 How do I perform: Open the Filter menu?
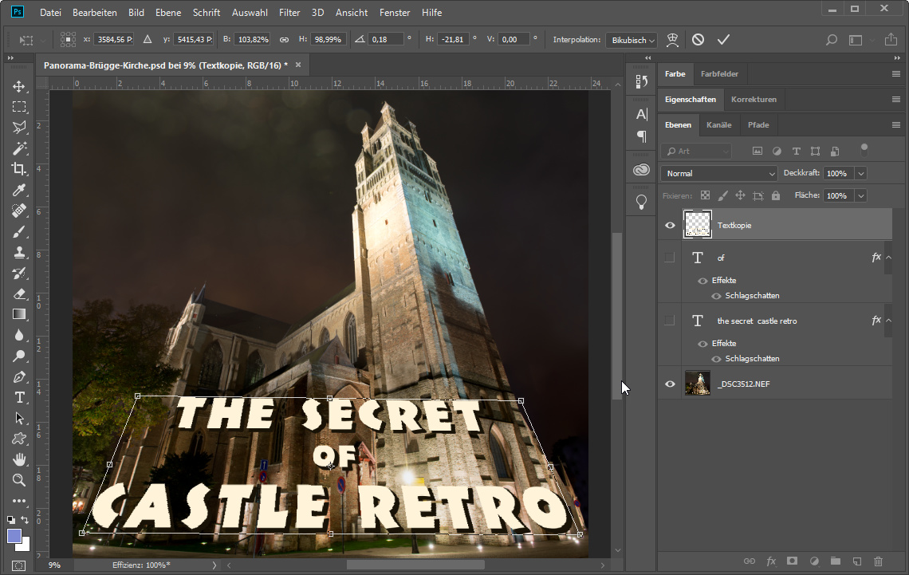tap(289, 13)
